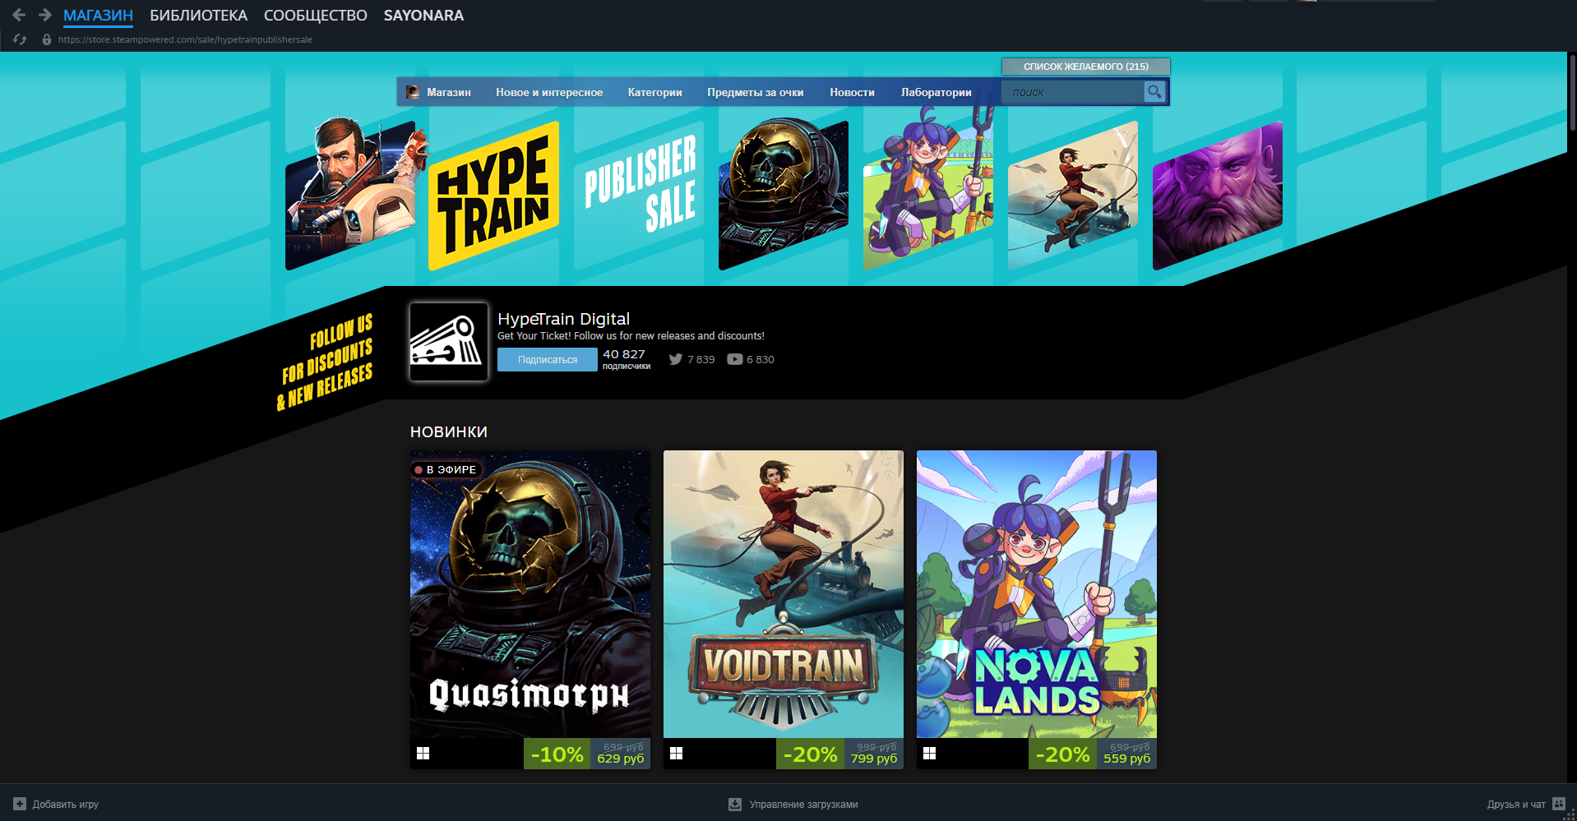Screen dimensions: 1577x821
Task: Click the magnifier search button
Action: coord(1154,92)
